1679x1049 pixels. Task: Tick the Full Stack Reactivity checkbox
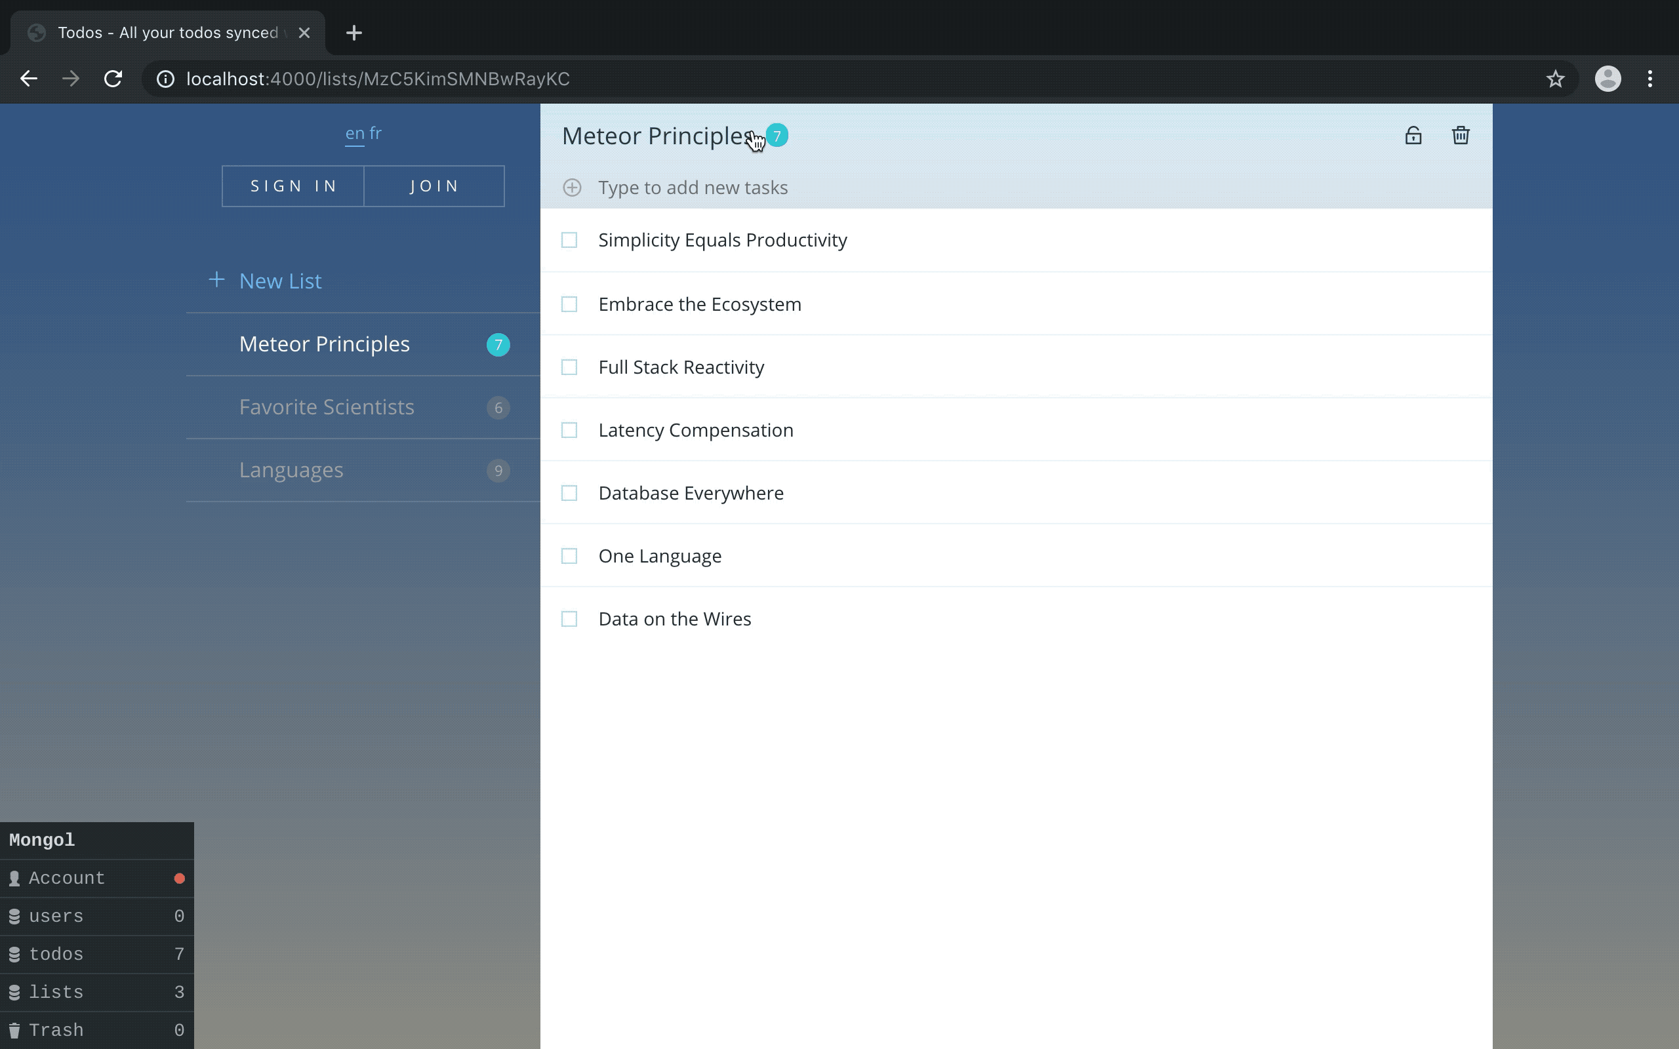pyautogui.click(x=569, y=367)
